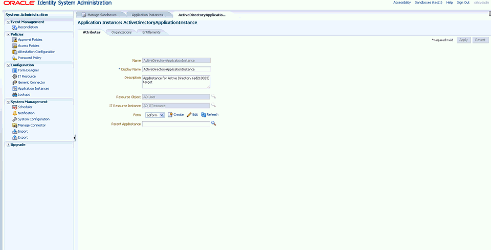Image resolution: width=491 pixels, height=250 pixels.
Task: Click the Notification bell icon
Action: pos(15,113)
